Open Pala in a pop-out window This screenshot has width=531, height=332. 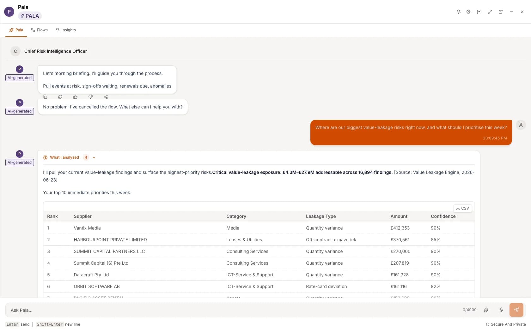point(501,12)
